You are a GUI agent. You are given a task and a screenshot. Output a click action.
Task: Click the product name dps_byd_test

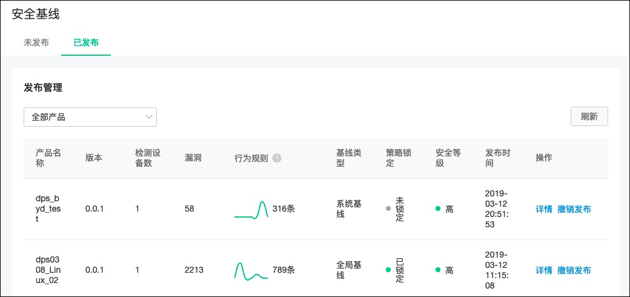(47, 209)
